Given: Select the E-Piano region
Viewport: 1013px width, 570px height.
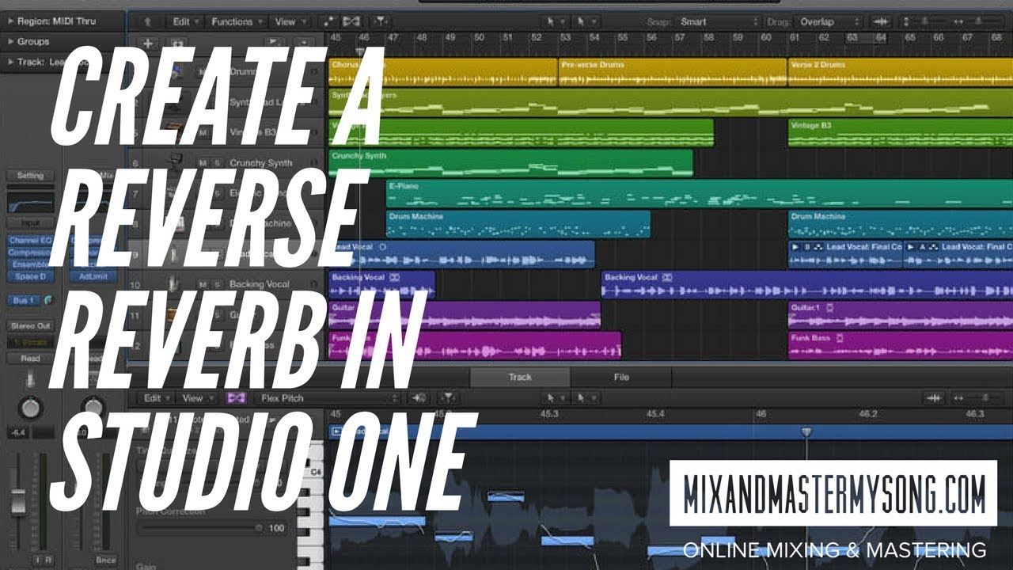Looking at the screenshot, I should (700, 193).
